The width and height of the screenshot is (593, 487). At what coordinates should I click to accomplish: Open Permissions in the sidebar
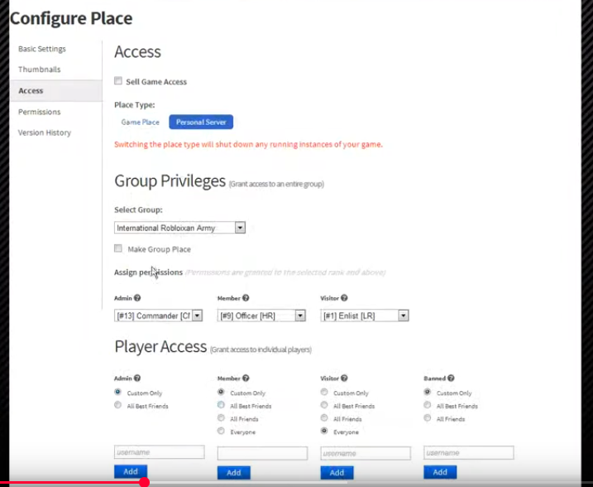pyautogui.click(x=39, y=112)
